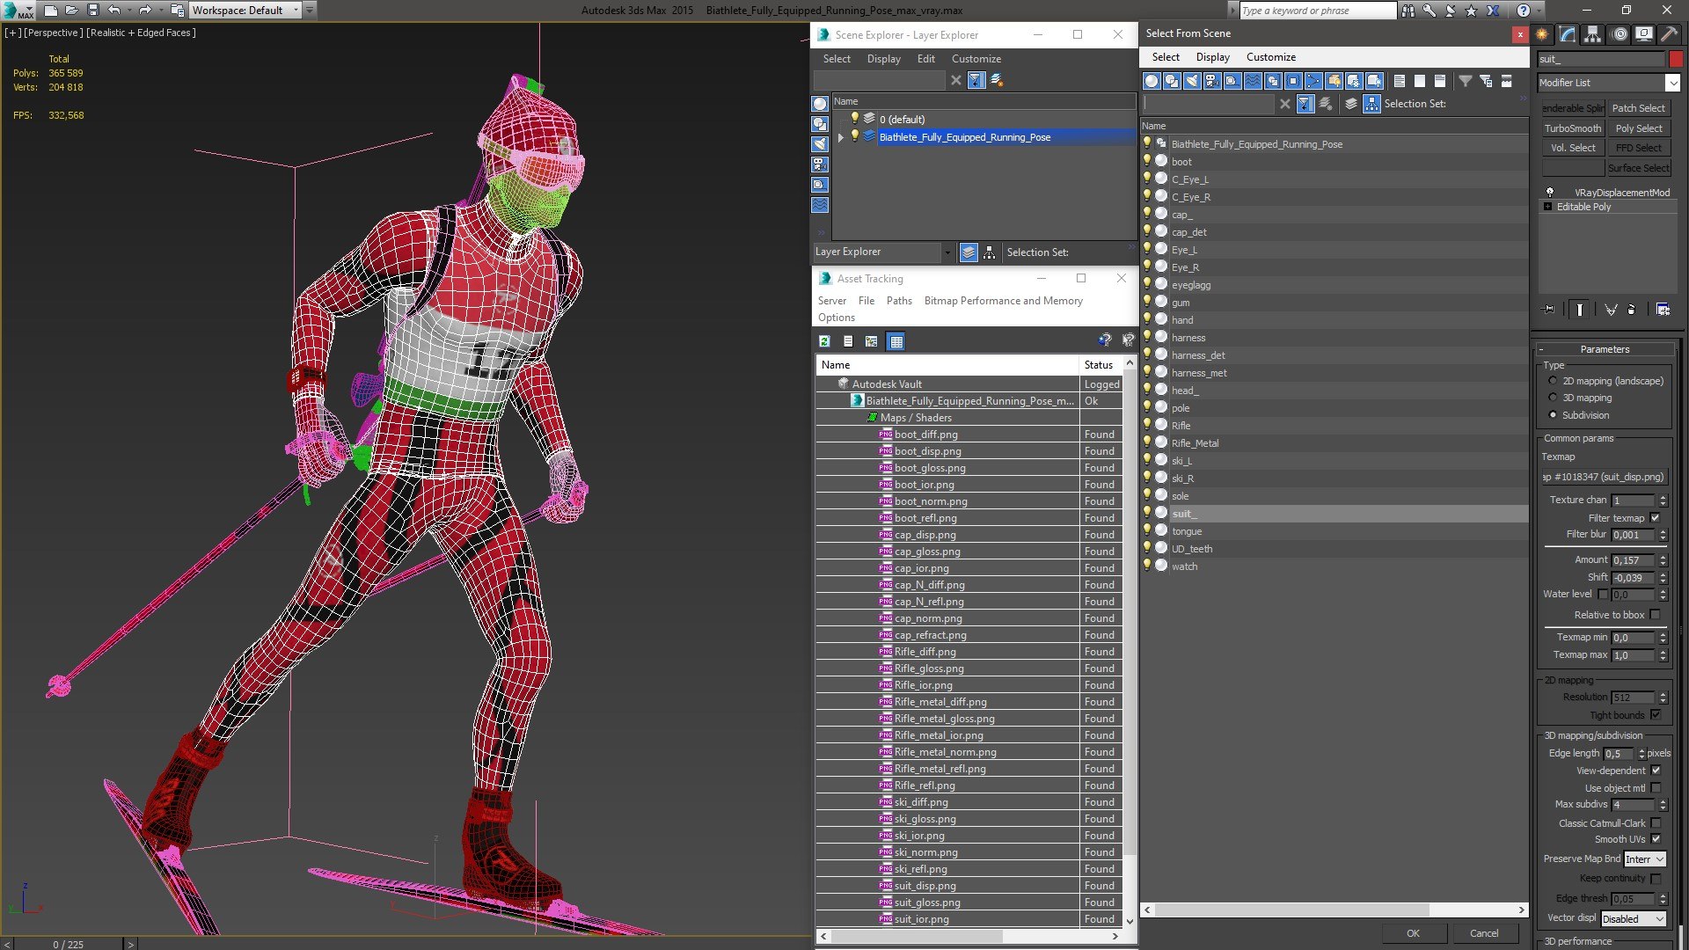Click Remove Modifier from stack icon
Viewport: 1689px width, 950px height.
click(1632, 310)
